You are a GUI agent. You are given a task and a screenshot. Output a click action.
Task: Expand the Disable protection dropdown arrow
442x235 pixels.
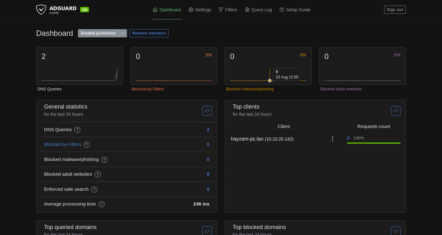coord(123,33)
